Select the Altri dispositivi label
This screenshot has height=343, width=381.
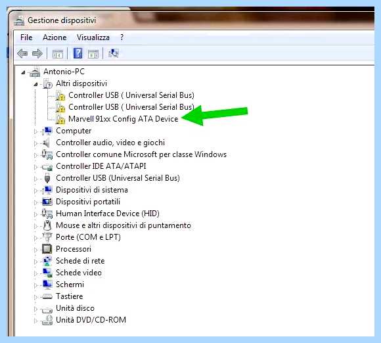tap(81, 83)
